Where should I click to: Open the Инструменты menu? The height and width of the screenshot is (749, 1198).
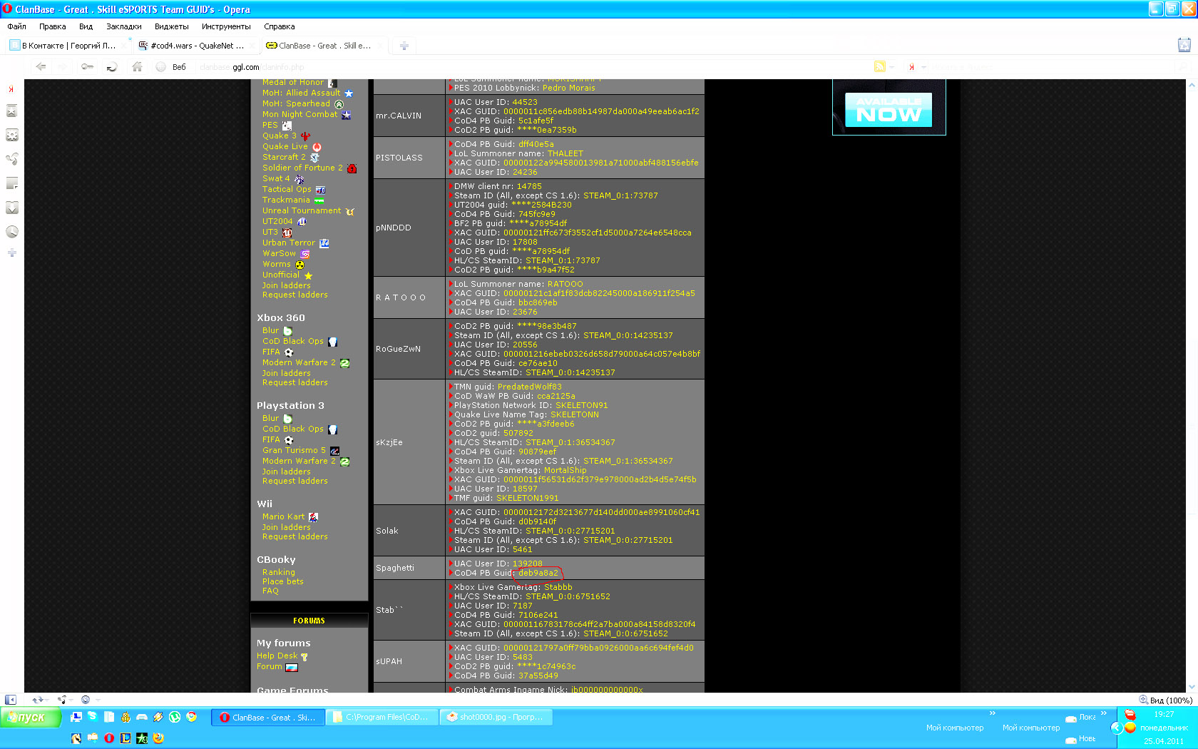226,26
